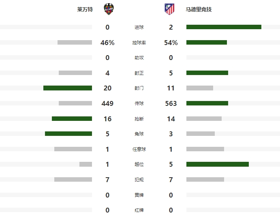Click Levante's green 射门 shots bar

[68, 88]
